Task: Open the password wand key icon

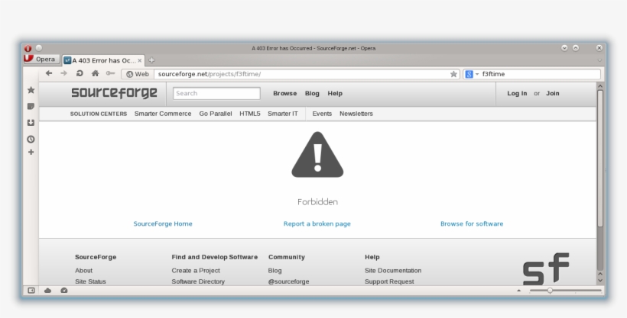Action: (110, 73)
